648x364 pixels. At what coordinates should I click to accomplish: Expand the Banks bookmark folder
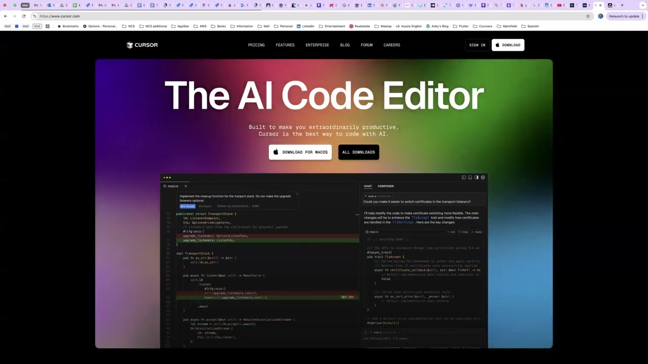218,26
